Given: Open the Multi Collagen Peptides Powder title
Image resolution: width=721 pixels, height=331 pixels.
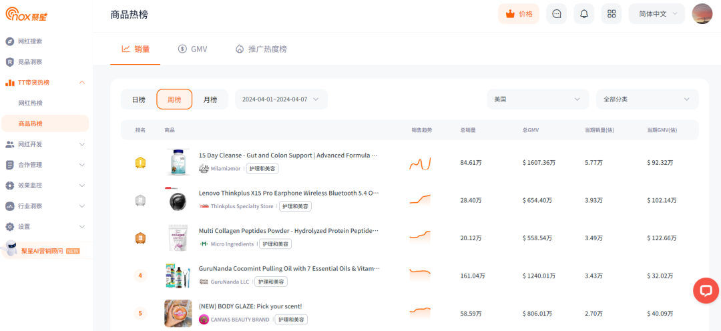Looking at the screenshot, I should pos(289,232).
